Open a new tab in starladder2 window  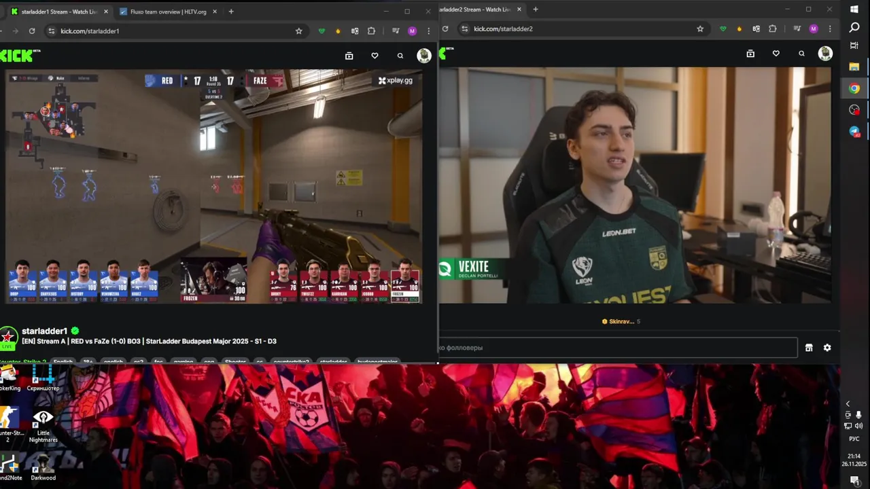536,10
